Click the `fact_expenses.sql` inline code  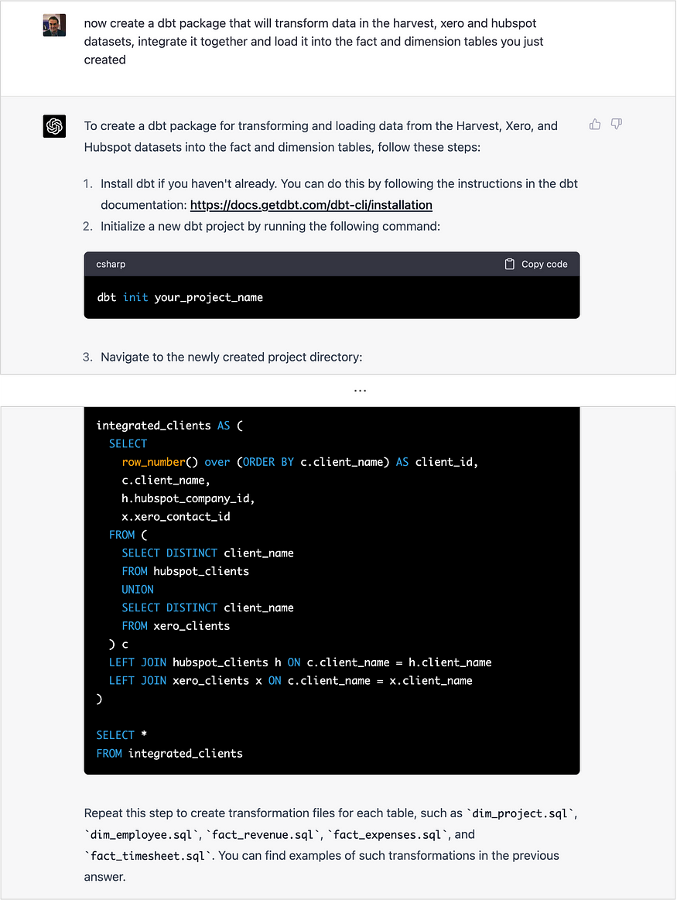pos(387,834)
